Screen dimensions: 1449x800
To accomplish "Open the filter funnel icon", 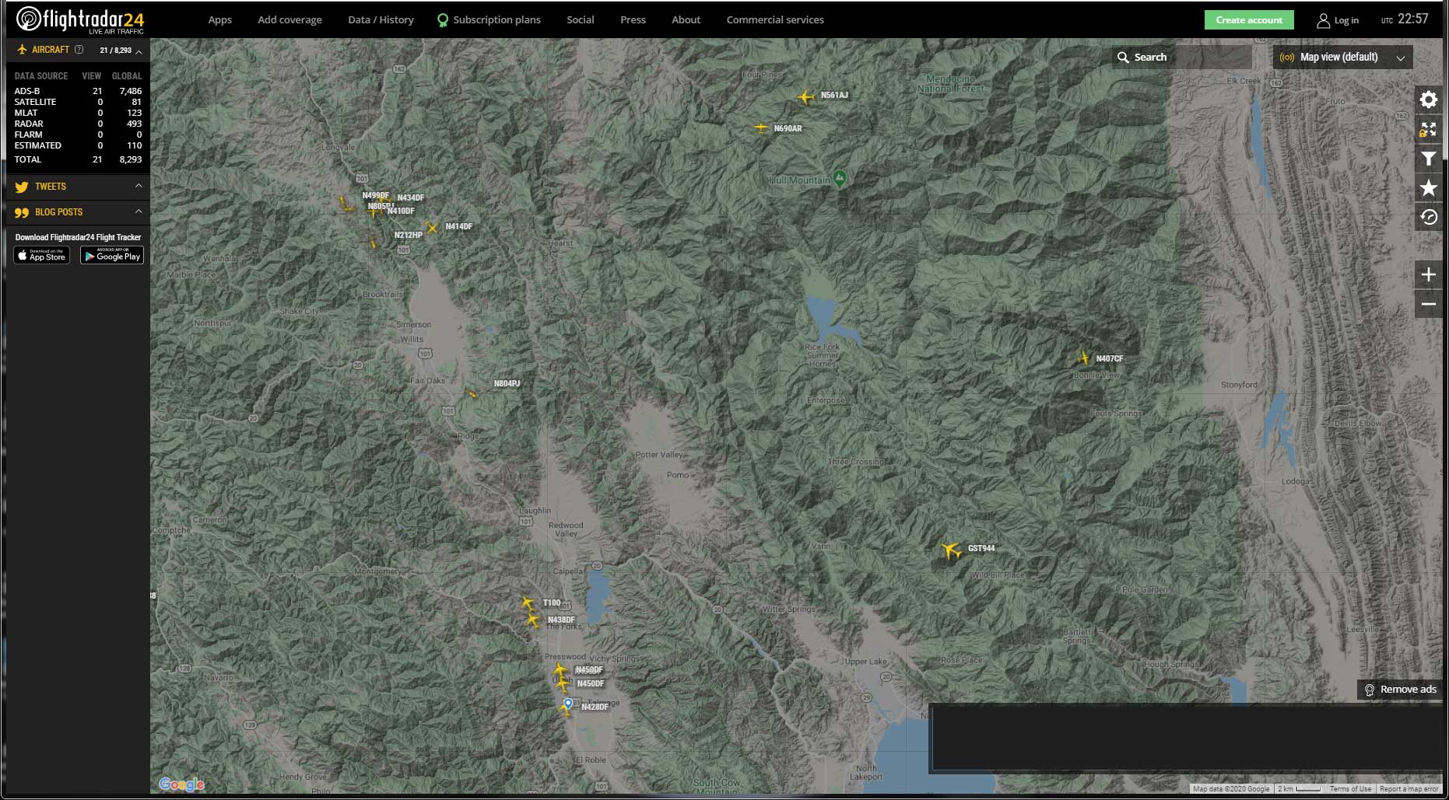I will tap(1428, 159).
